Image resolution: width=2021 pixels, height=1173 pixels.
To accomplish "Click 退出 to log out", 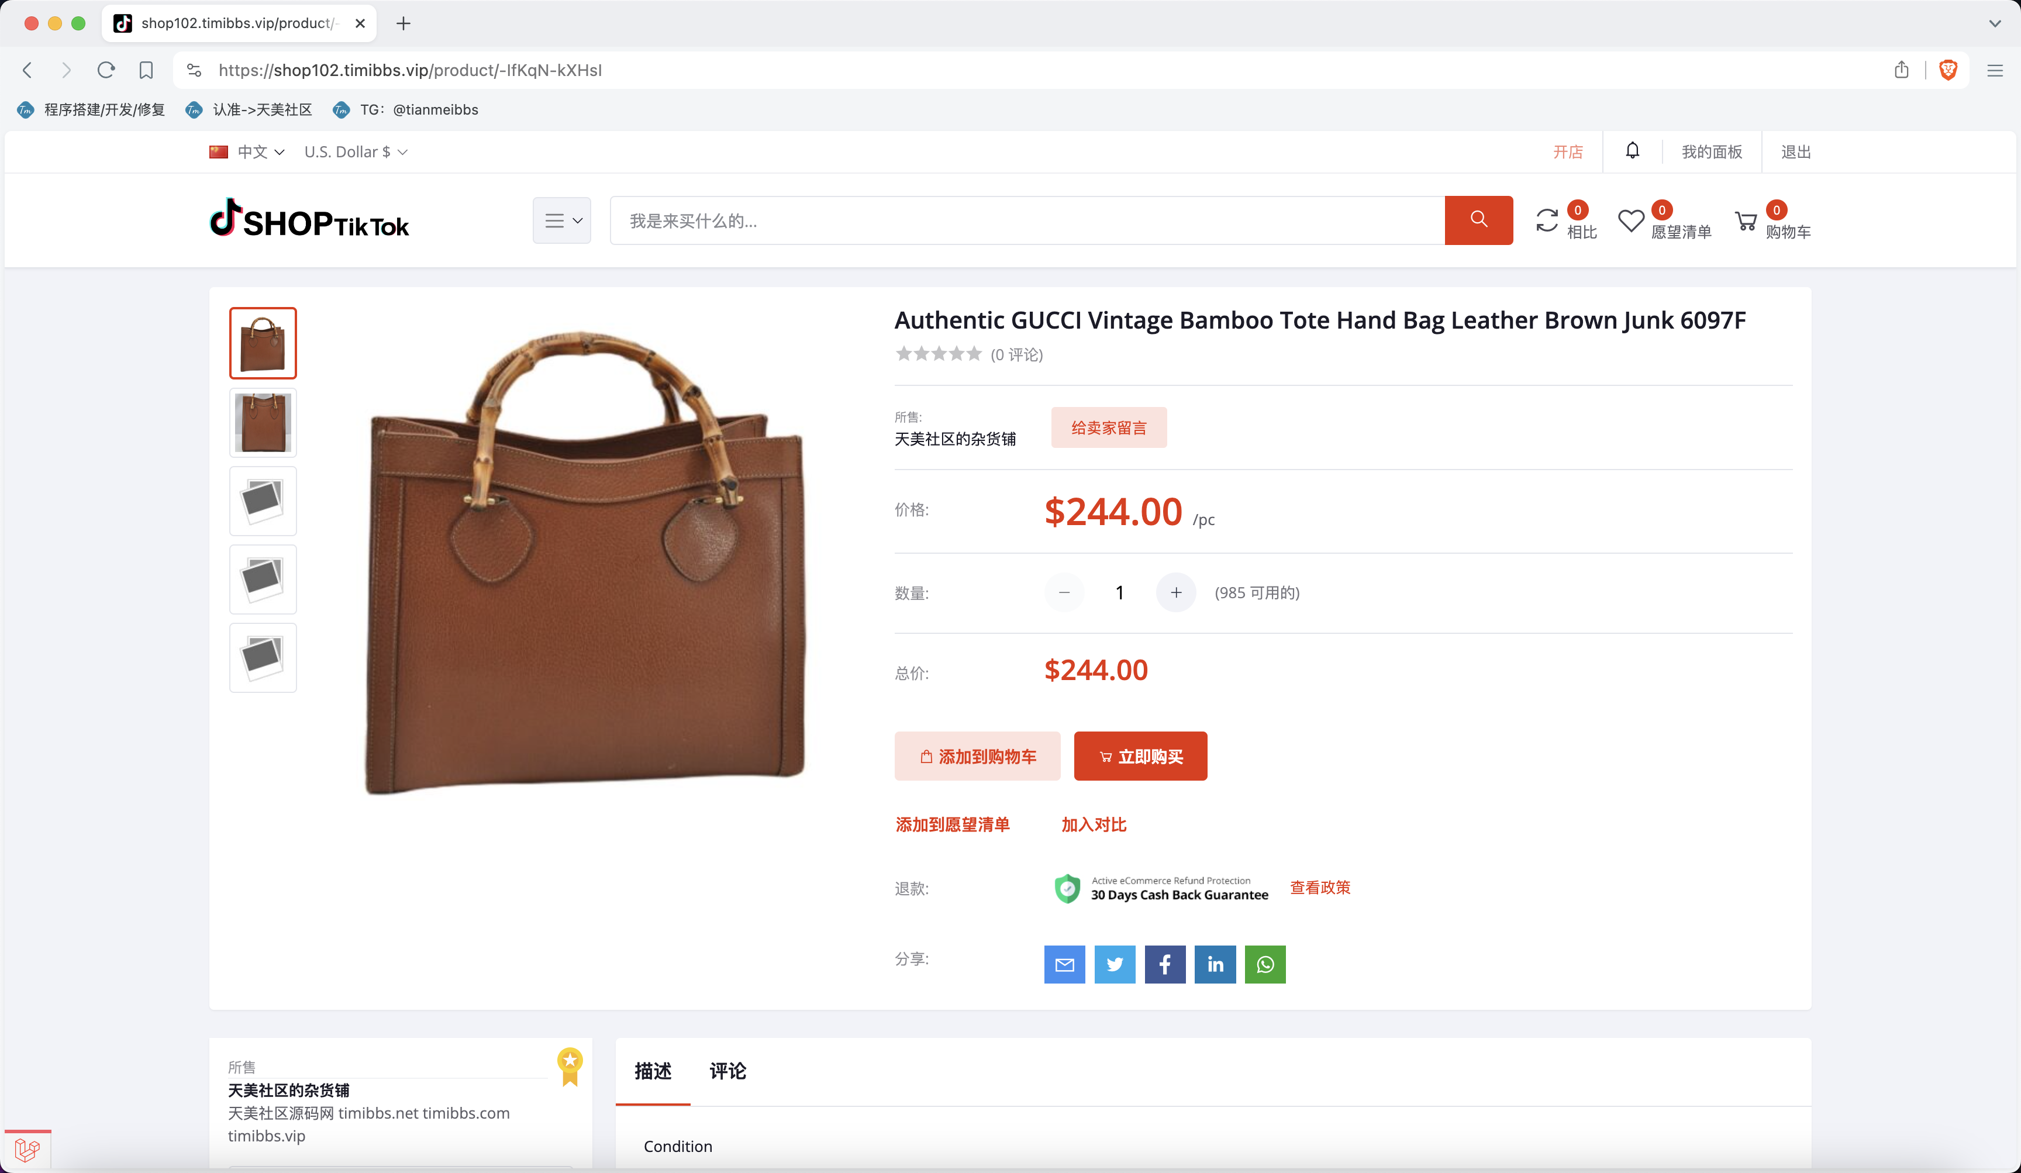I will pos(1796,151).
